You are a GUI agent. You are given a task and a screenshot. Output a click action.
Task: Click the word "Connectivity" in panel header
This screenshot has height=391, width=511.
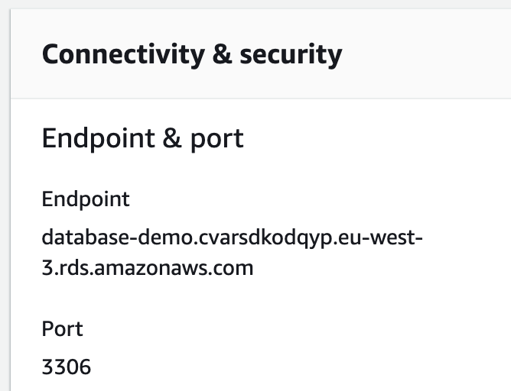[x=122, y=55]
